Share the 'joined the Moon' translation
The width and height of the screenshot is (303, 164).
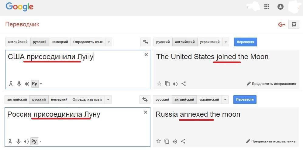184,84
